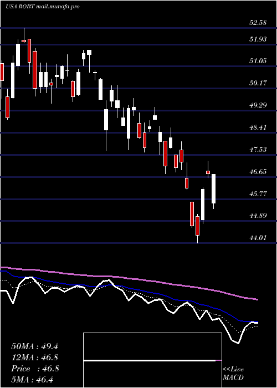Click the 48.41 price axis label
Viewport: 277px width, 388px height.
(x=258, y=127)
